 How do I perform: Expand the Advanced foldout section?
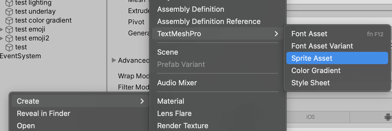pos(114,60)
